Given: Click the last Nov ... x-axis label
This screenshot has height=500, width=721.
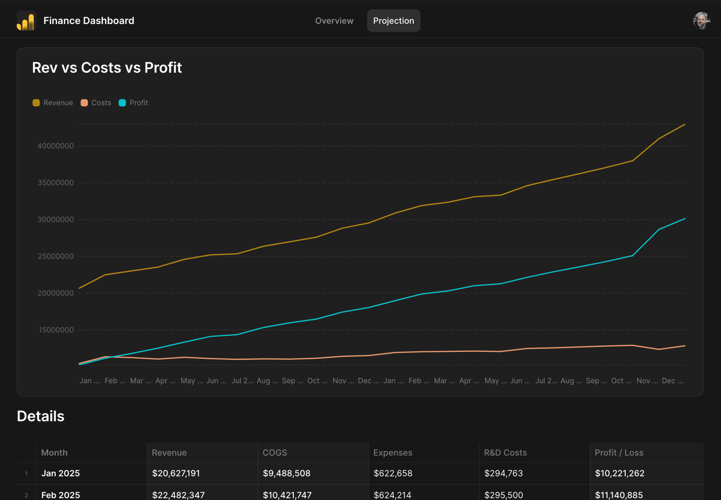Looking at the screenshot, I should click(x=647, y=381).
